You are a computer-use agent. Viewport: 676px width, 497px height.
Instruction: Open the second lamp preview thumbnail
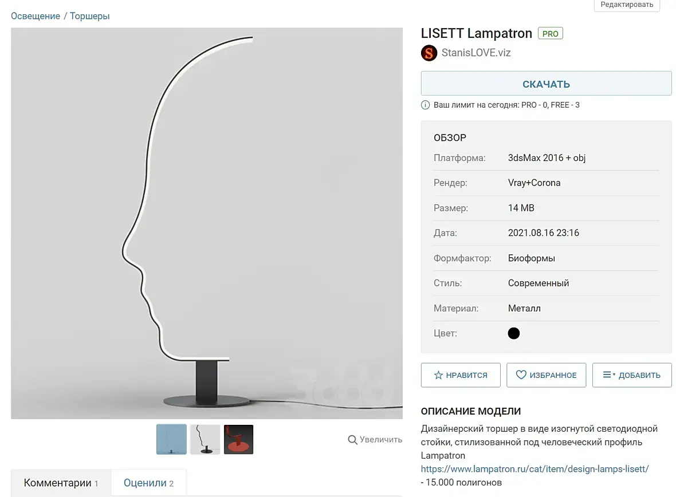pos(205,439)
